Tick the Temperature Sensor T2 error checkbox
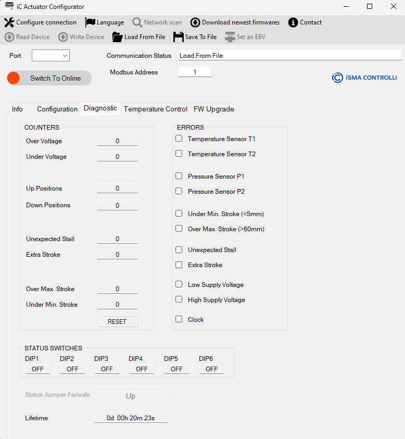Image resolution: width=405 pixels, height=439 pixels. click(x=179, y=154)
